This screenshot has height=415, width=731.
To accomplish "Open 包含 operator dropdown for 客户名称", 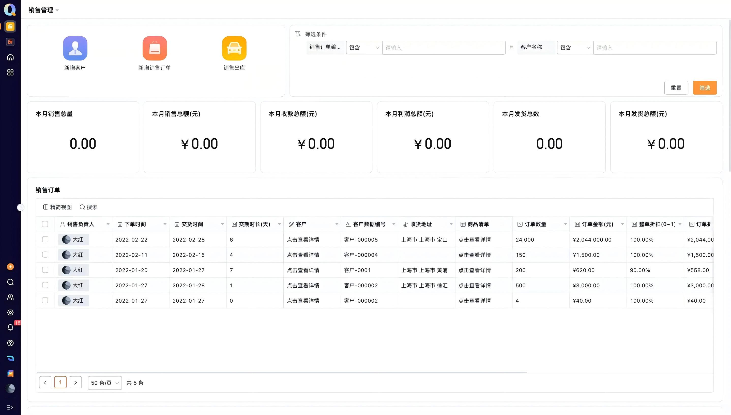I will (575, 48).
